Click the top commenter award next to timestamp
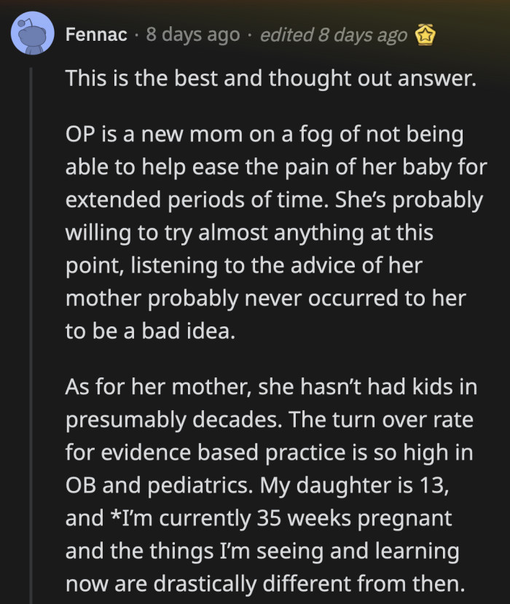510x604 pixels. (x=423, y=33)
